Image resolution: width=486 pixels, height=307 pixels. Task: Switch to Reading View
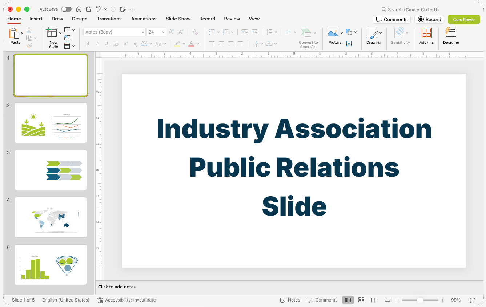pos(374,300)
